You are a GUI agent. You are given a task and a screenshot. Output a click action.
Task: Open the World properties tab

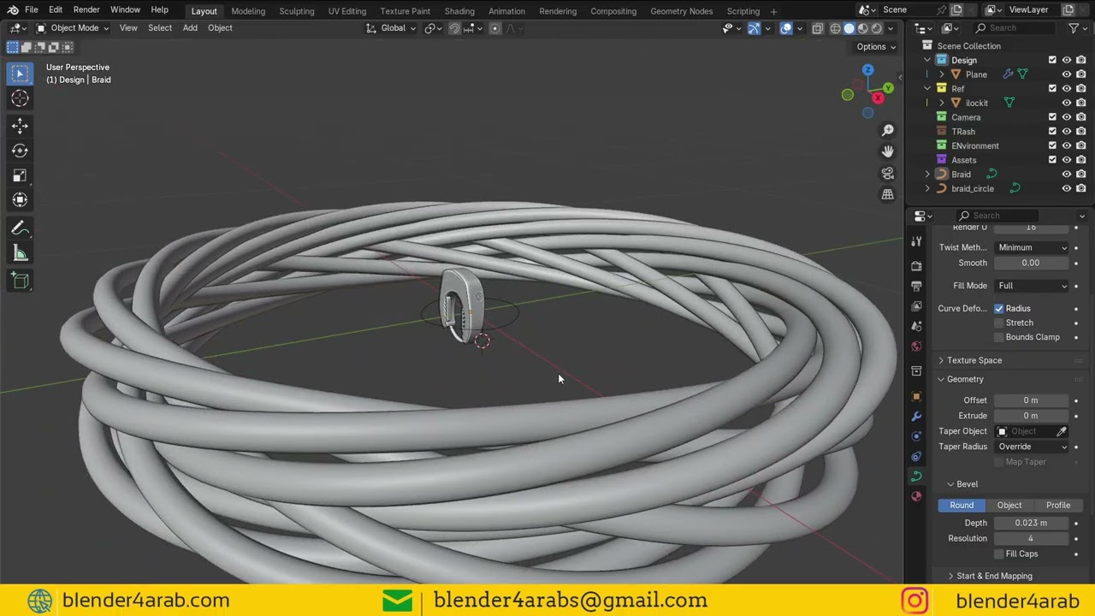[916, 346]
